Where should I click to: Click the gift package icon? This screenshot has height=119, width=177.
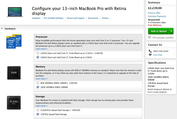(150, 37)
